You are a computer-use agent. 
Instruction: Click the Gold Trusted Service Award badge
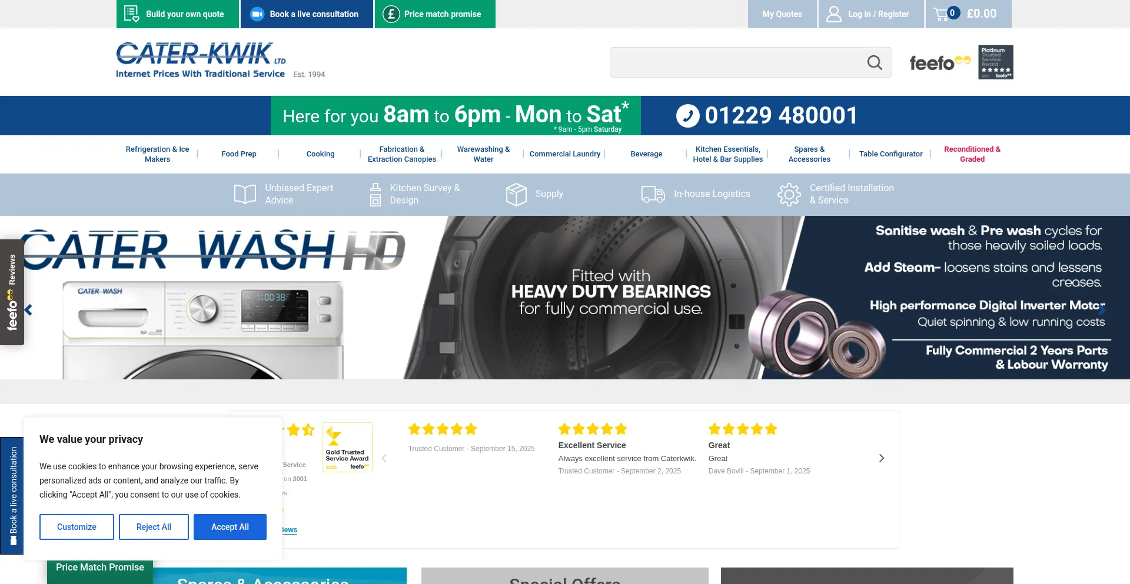(347, 447)
